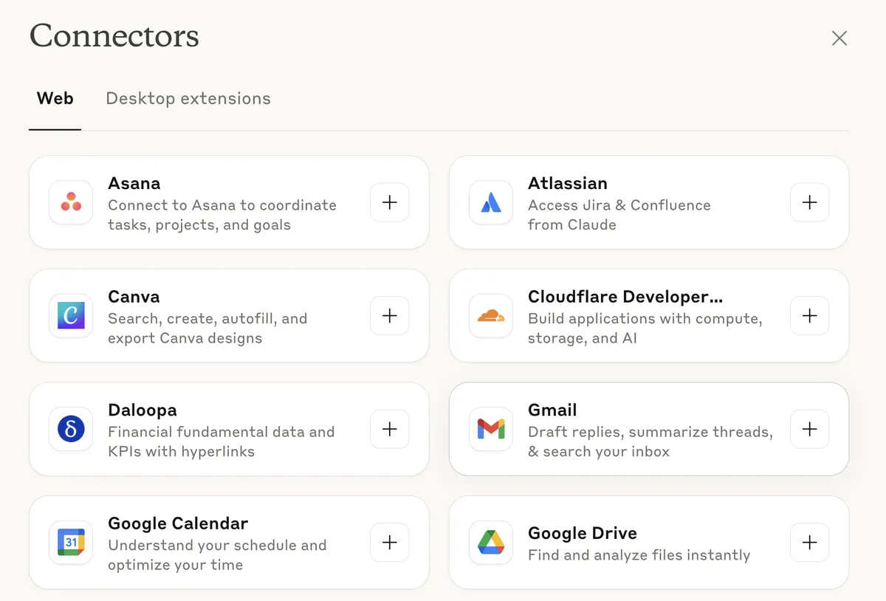886x601 pixels.
Task: Select the Daloopa connector title
Action: click(142, 410)
